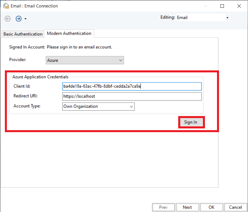Confirm with the OK button

click(212, 207)
